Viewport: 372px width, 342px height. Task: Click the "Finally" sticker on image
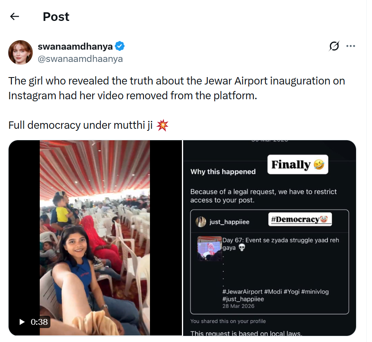(x=297, y=165)
